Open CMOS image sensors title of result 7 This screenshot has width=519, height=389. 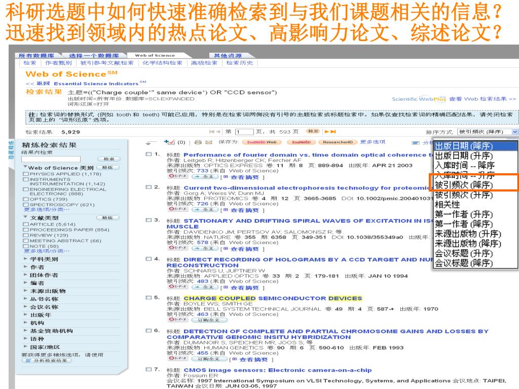tap(278, 370)
